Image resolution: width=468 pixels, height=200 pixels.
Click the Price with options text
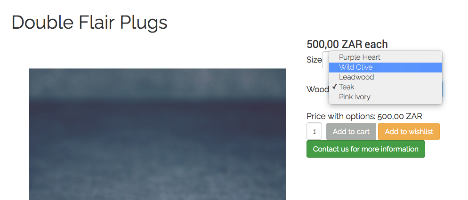pos(364,116)
